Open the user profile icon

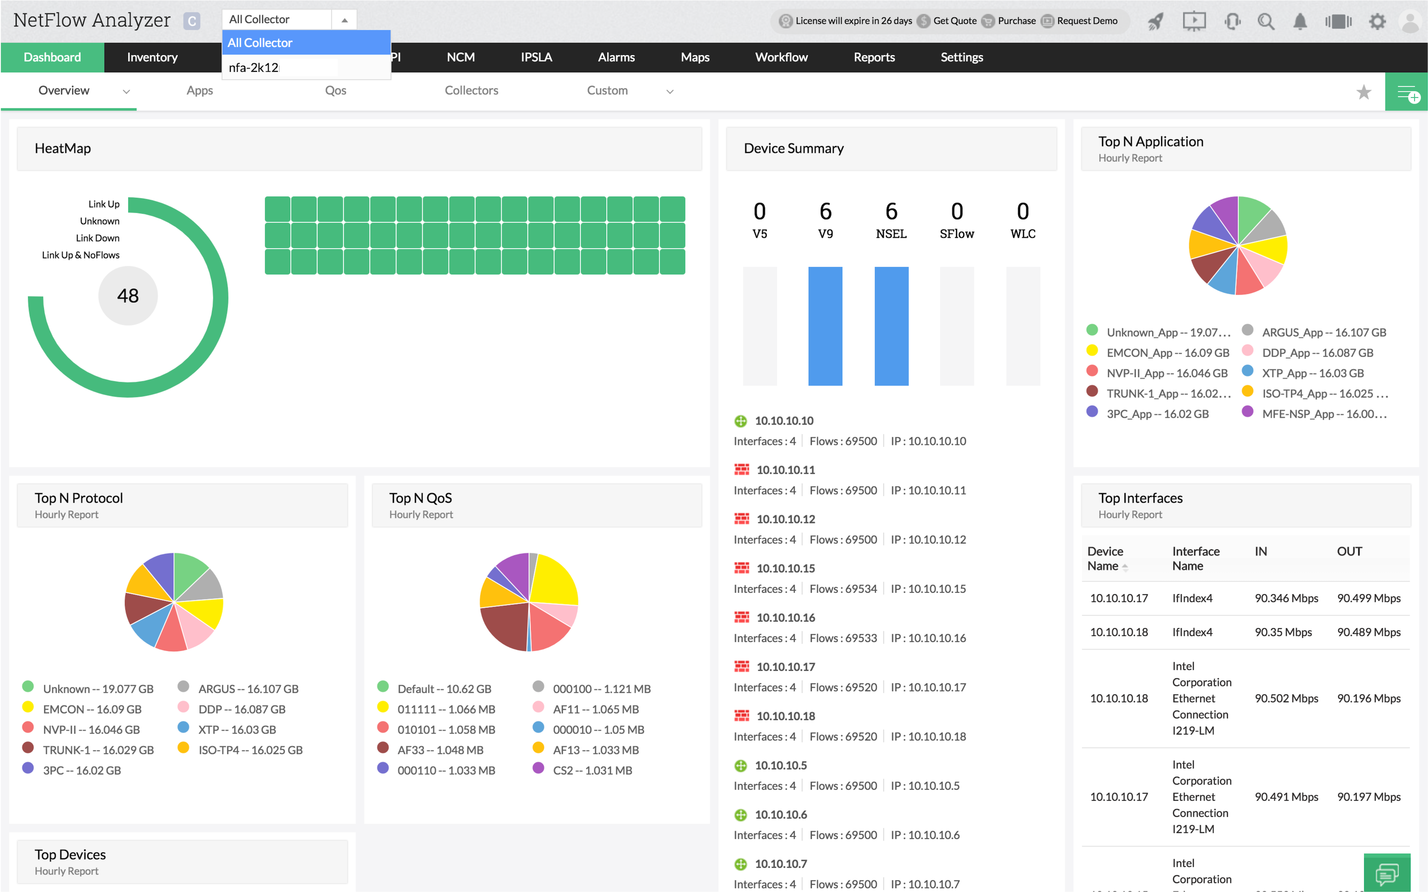pos(1410,21)
